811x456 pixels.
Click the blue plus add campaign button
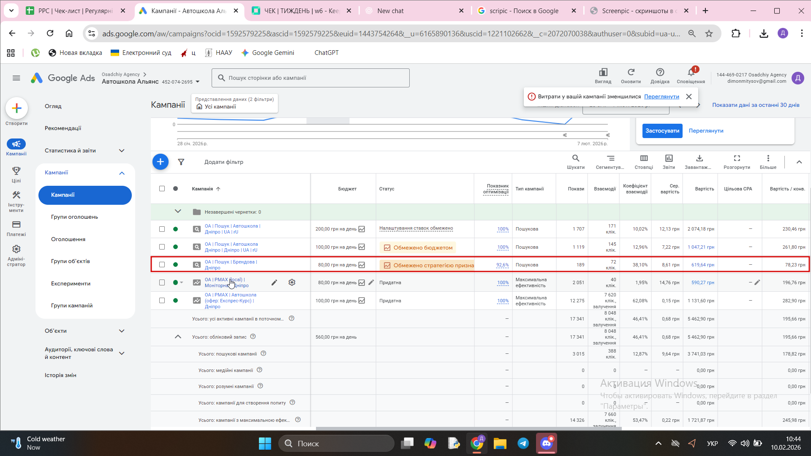[x=160, y=162]
